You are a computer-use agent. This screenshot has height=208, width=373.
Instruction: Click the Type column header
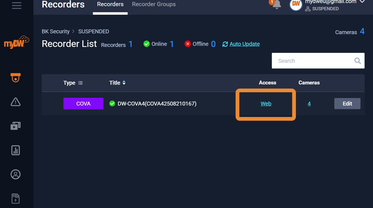pyautogui.click(x=69, y=83)
